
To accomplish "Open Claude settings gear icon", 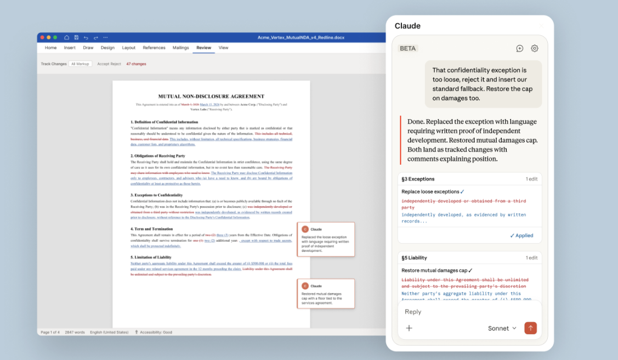I will (x=535, y=48).
